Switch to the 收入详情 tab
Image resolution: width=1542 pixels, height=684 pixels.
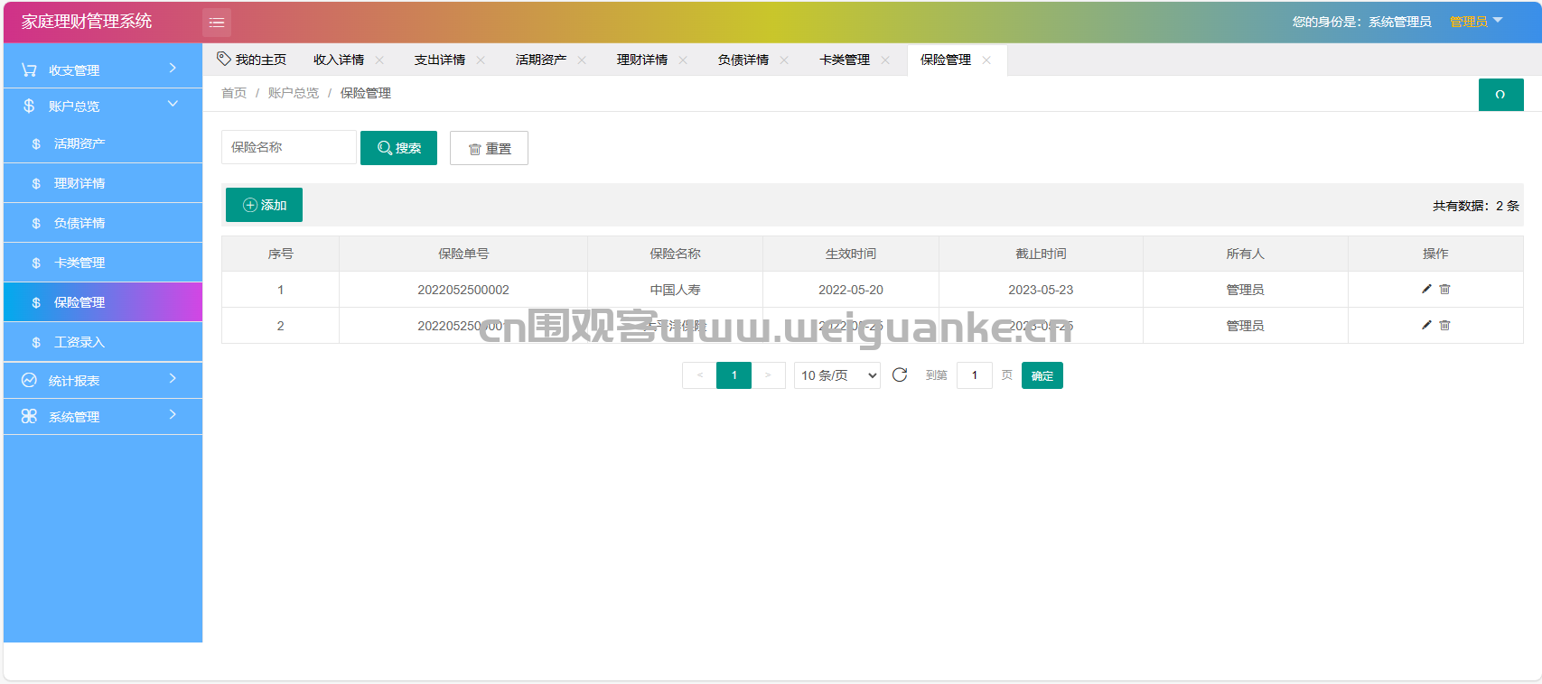339,60
